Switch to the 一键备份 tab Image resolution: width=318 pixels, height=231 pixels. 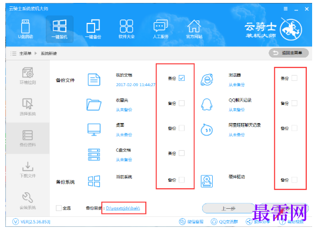point(93,29)
